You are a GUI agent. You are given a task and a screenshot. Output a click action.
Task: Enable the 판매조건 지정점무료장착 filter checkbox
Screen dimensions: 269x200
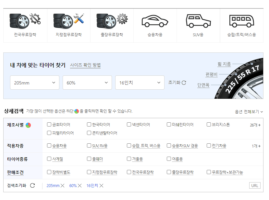pos(89,172)
